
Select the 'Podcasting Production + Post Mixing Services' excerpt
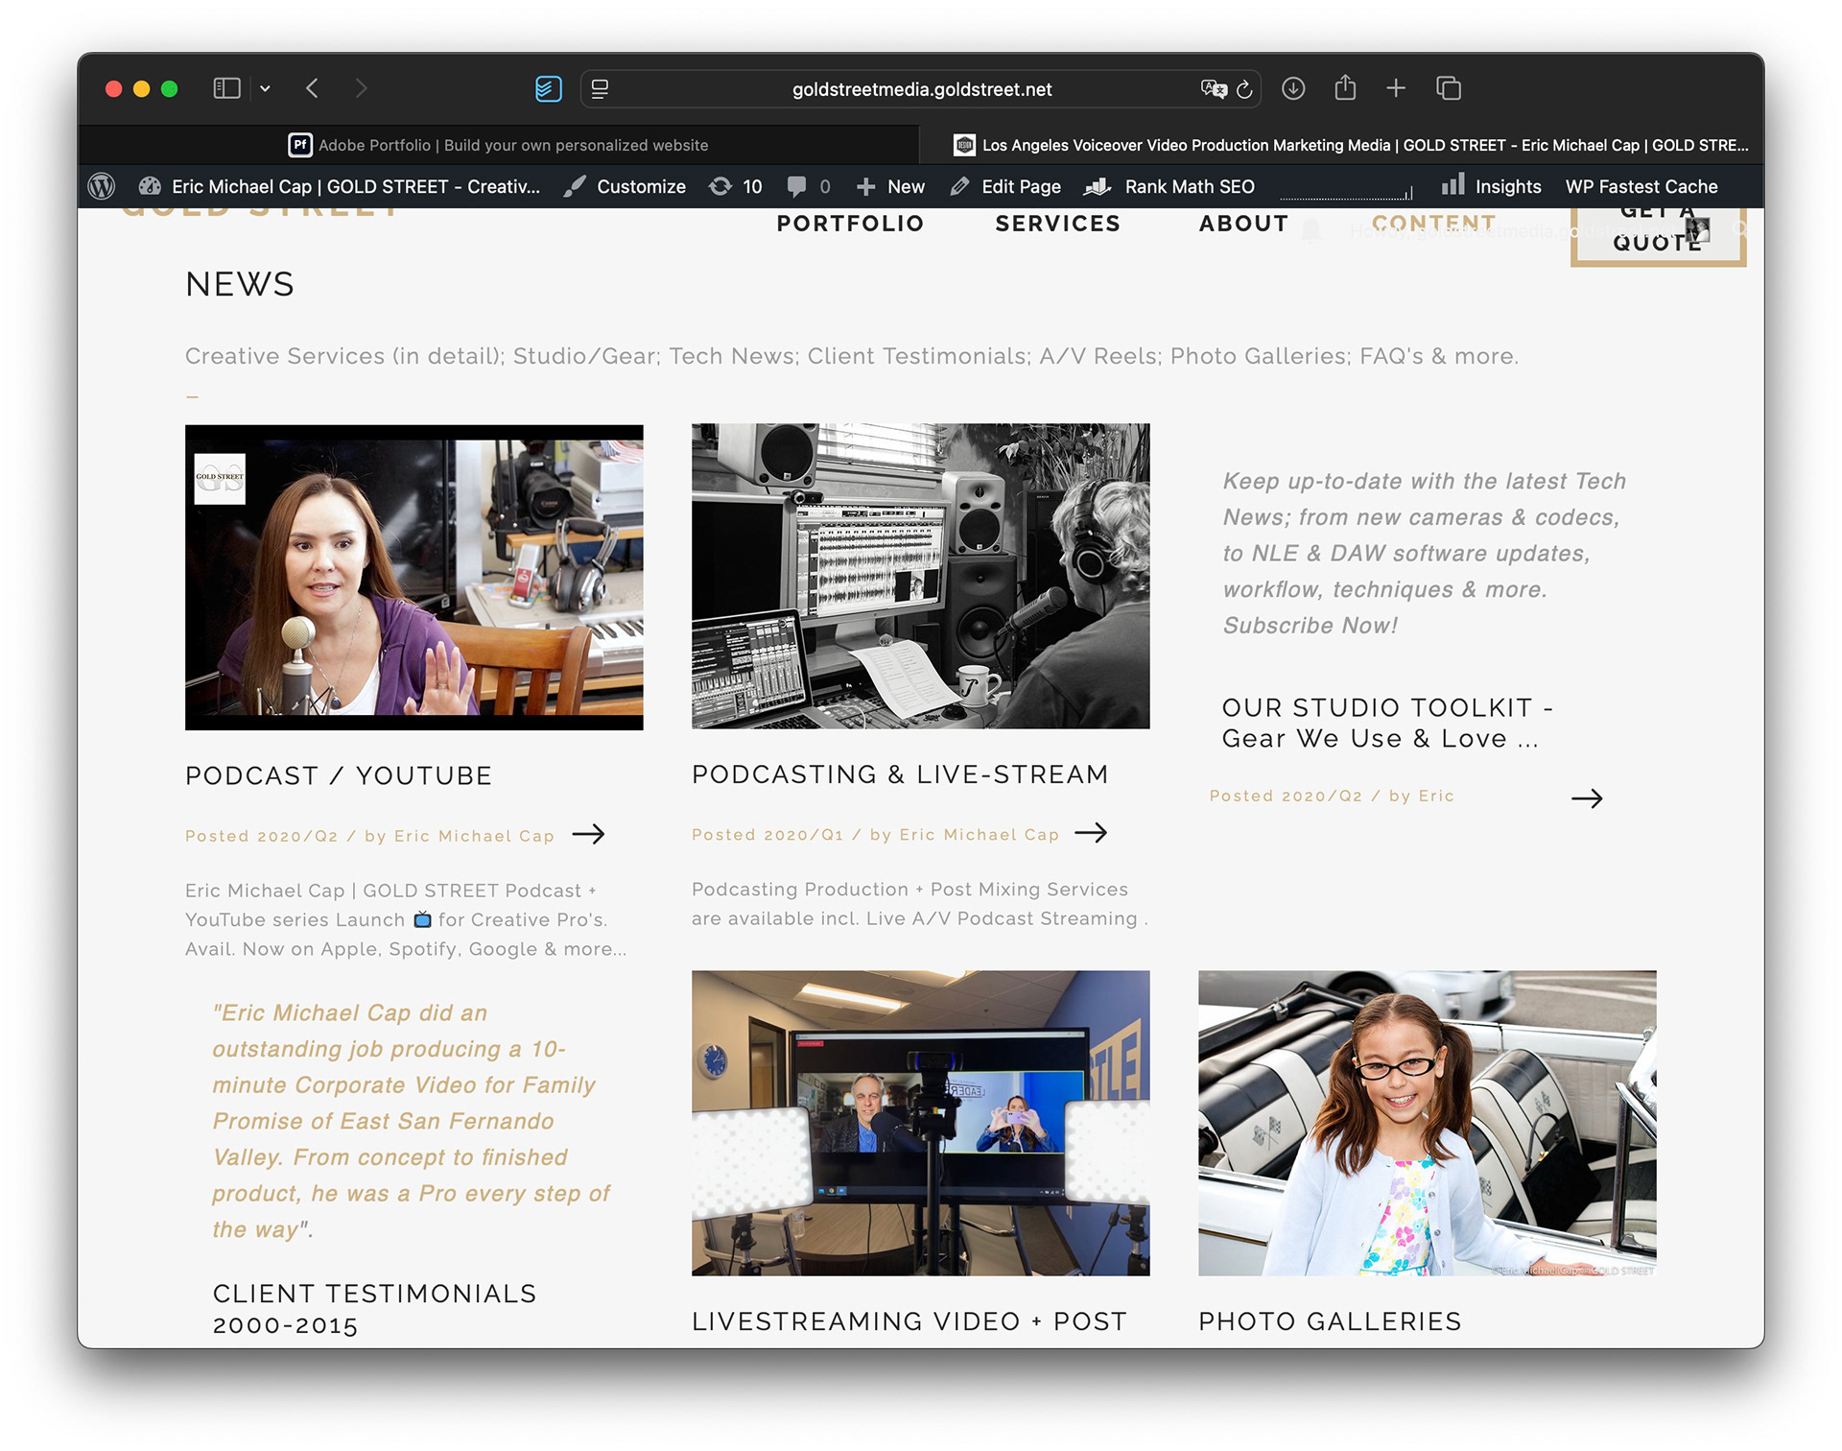[x=919, y=904]
